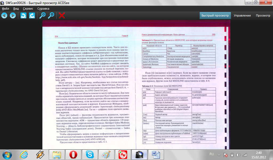
Task: Open Skype from the taskbar
Action: (x=90, y=155)
